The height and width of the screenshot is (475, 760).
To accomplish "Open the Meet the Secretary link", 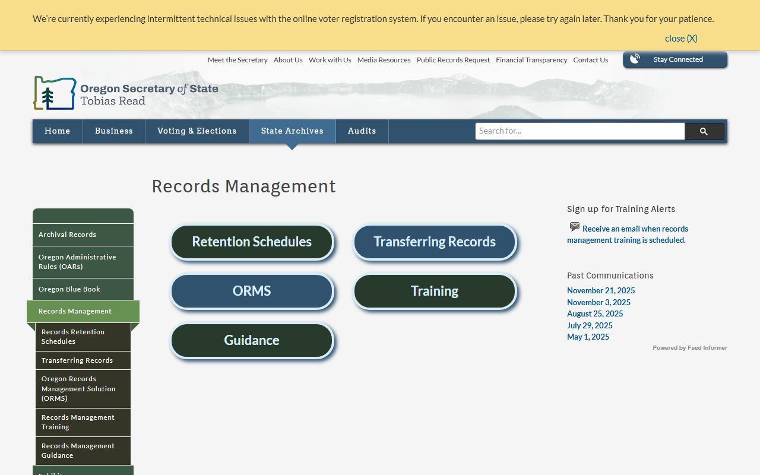I will 237,60.
